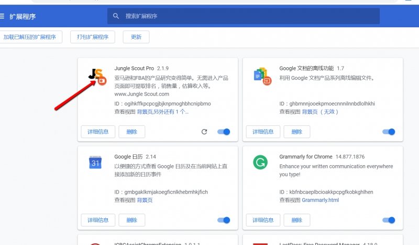Click the Grammarly extension ID text
419x245 pixels.
point(326,192)
